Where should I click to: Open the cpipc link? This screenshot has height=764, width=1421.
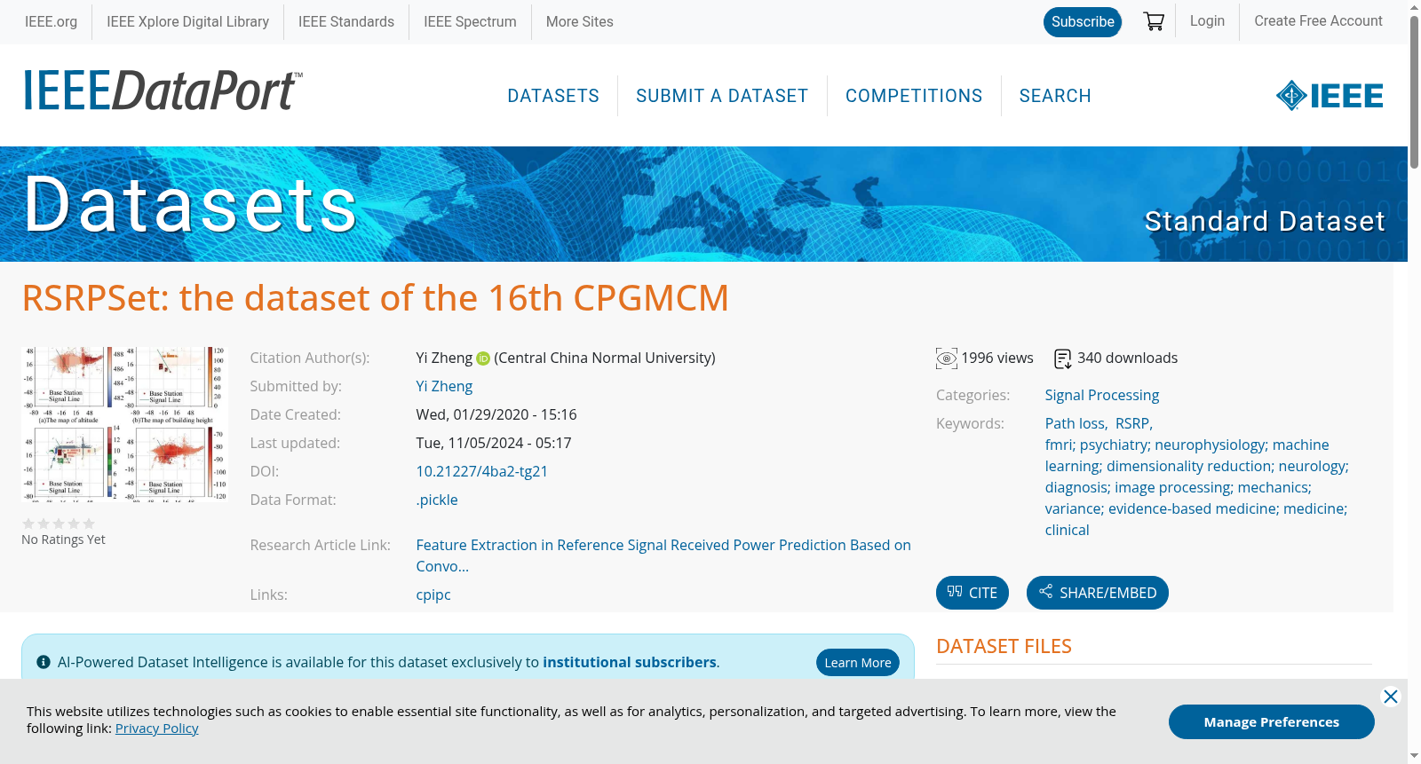pos(433,595)
